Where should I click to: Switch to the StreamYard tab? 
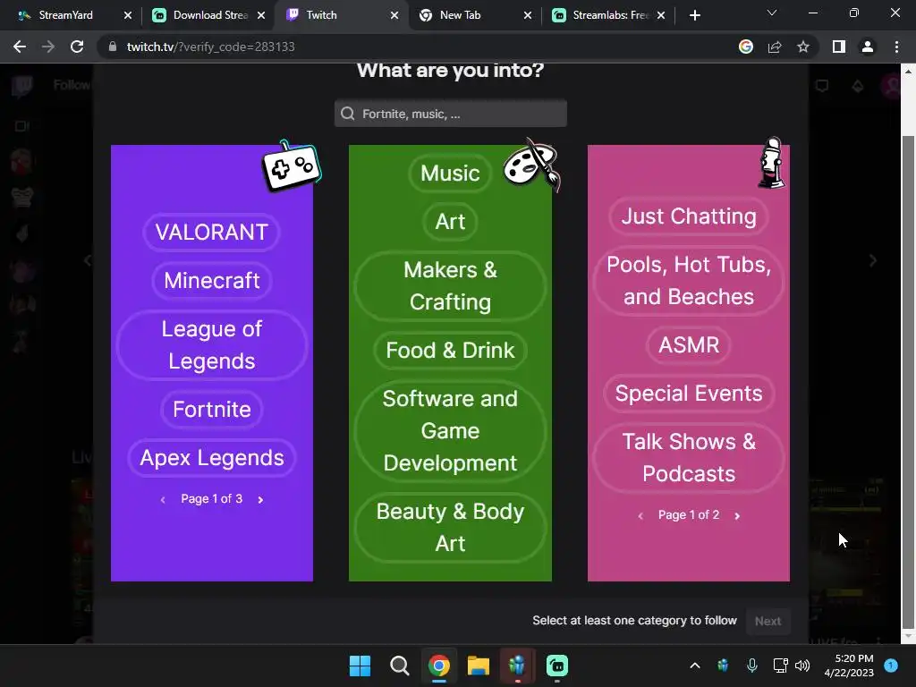pyautogui.click(x=65, y=15)
